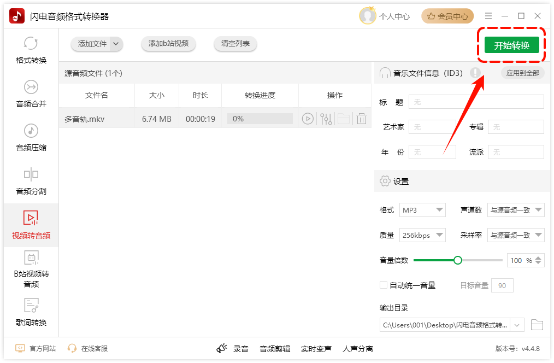554x363 pixels.
Task: Click 添加文件 add file button
Action: tap(92, 44)
